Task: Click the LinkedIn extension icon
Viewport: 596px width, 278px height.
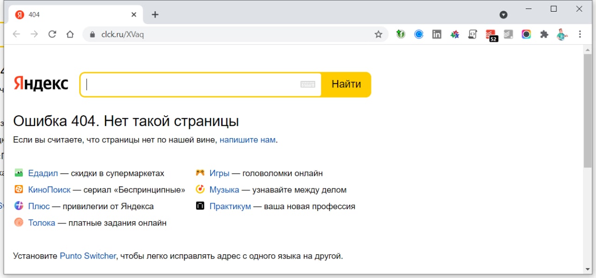Action: pyautogui.click(x=437, y=34)
